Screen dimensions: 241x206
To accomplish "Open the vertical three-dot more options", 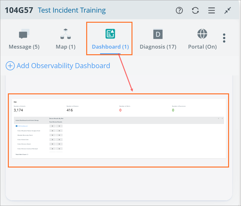I will tap(224, 38).
